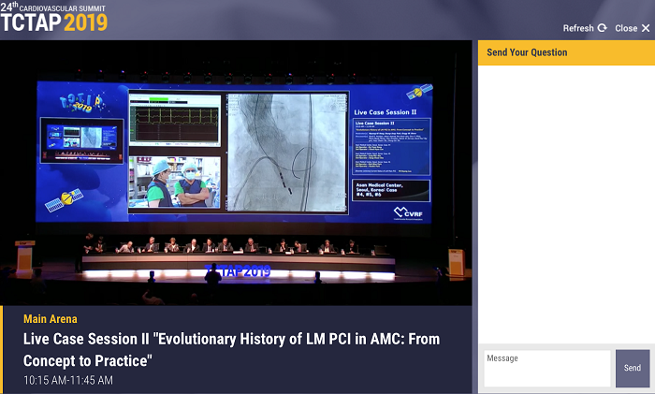Viewport: 655px width, 394px height.
Task: Click the TCTAP 2019 logo
Action: pos(54,22)
